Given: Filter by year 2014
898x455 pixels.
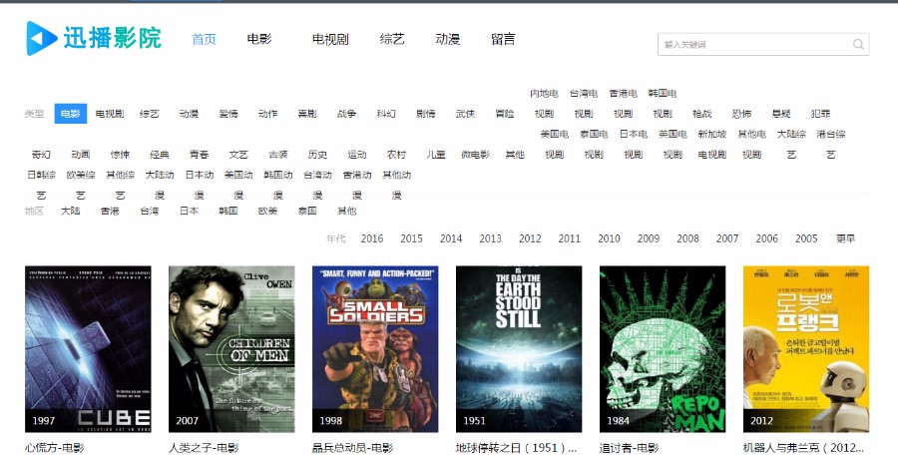Looking at the screenshot, I should pyautogui.click(x=451, y=238).
